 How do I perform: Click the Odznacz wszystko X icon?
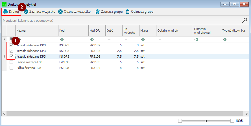[x=60, y=12]
